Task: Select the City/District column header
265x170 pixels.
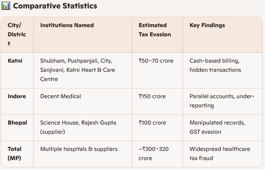Action: coord(17,34)
